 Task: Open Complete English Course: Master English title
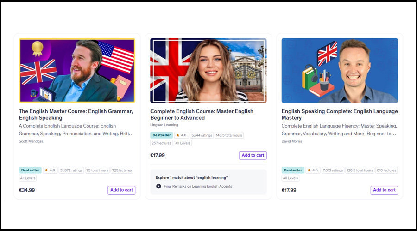click(202, 111)
